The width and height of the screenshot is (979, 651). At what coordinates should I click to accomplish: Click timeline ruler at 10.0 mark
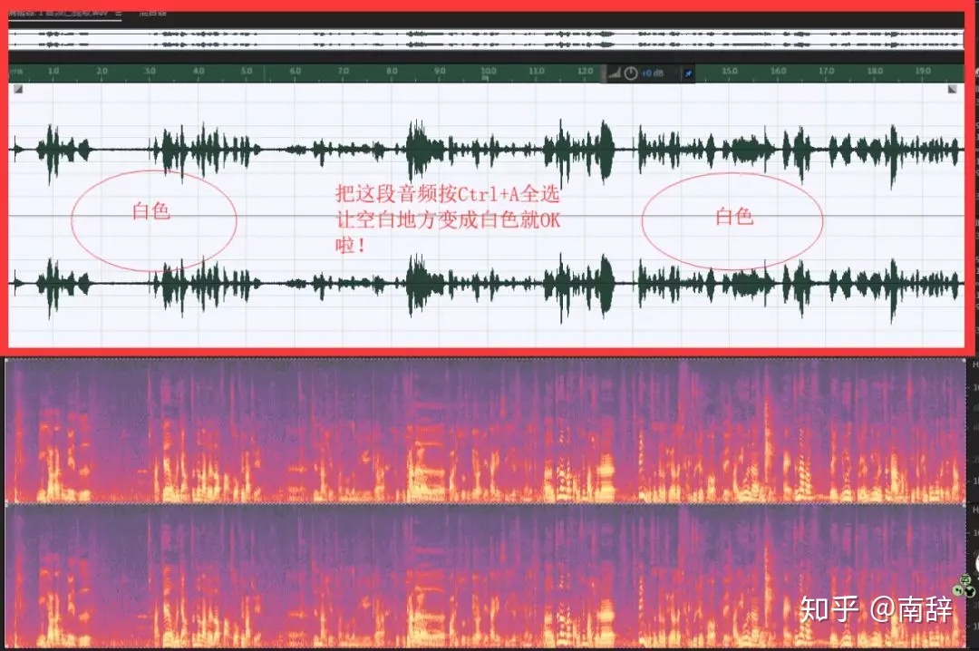pos(489,72)
